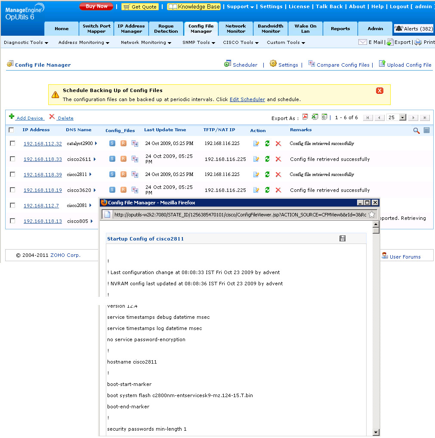Expand the arrow next to catalyst2900

pyautogui.click(x=96, y=143)
